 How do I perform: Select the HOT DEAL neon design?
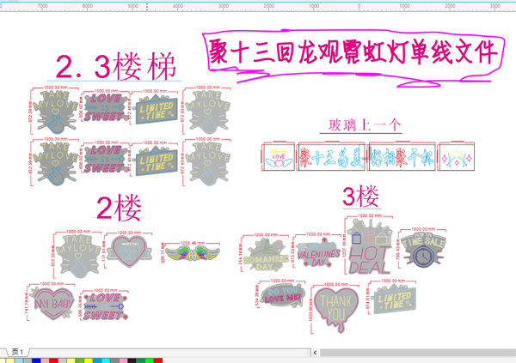[x=370, y=247]
